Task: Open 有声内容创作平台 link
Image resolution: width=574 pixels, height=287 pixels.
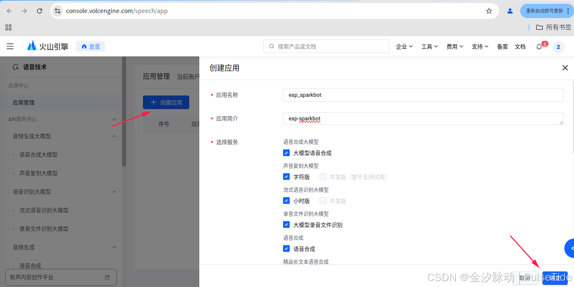Action: [61, 277]
